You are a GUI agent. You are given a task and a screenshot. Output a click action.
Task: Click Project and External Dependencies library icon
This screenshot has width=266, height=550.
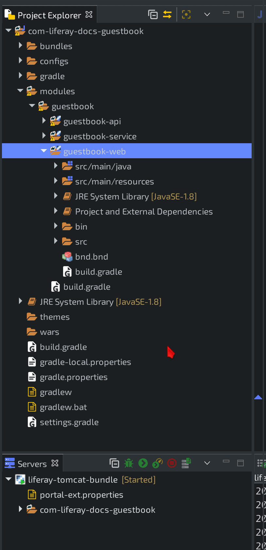pos(67,211)
